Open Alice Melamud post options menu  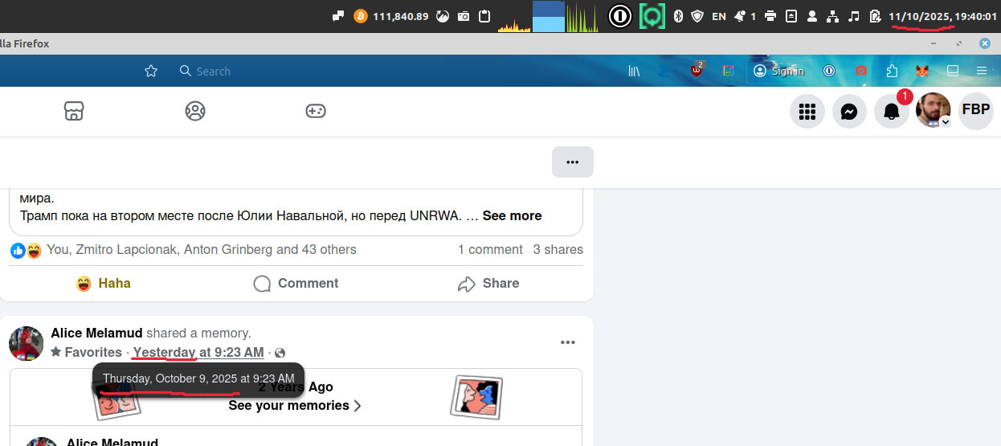(568, 342)
